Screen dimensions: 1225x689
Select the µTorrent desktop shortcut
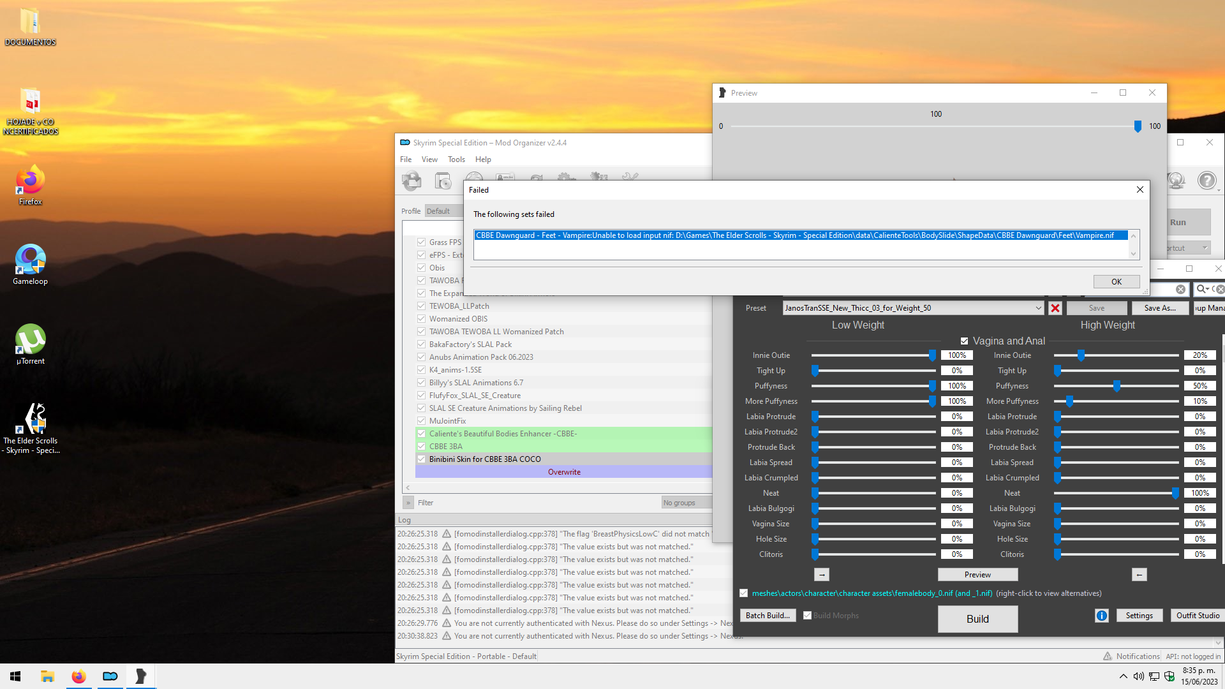(x=30, y=344)
